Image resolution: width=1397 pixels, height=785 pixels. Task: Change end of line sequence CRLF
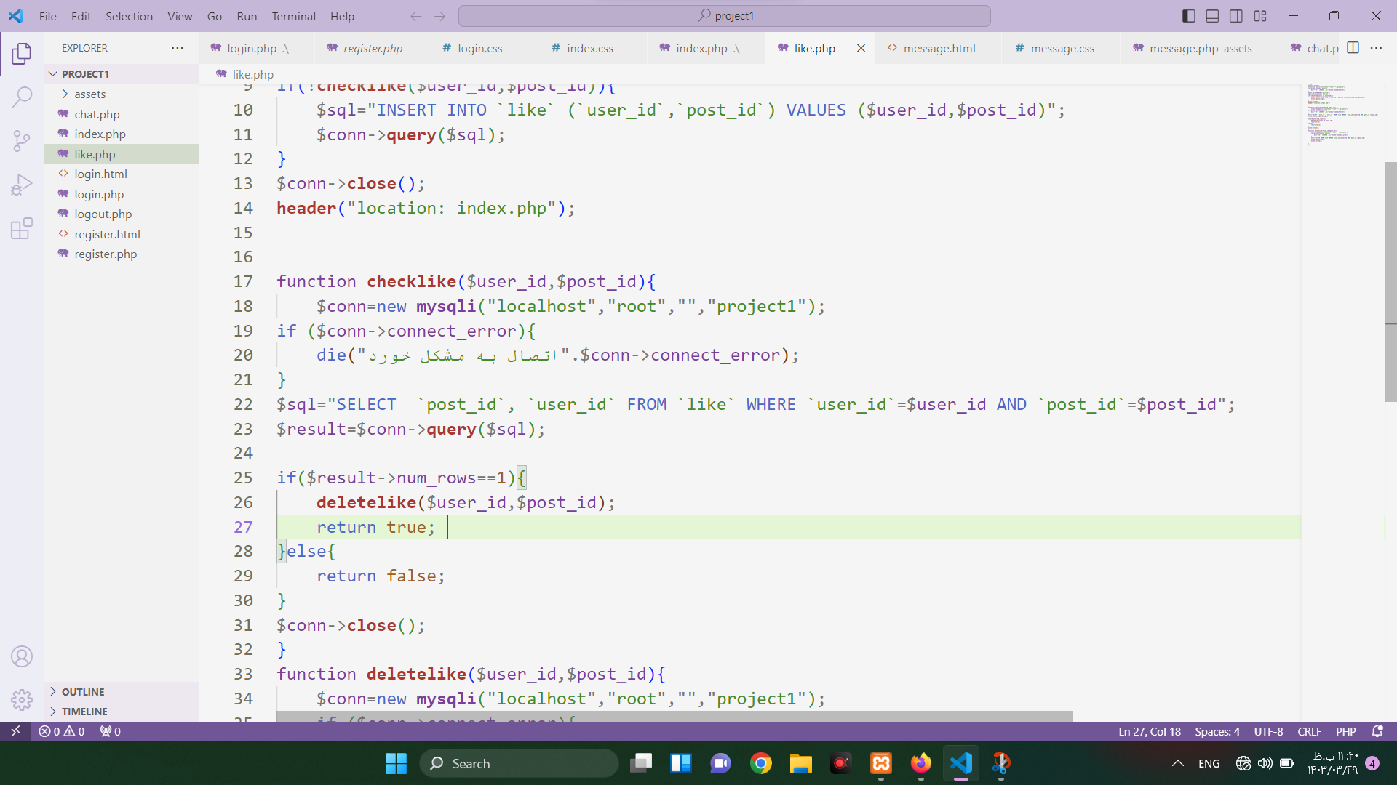[x=1309, y=731]
